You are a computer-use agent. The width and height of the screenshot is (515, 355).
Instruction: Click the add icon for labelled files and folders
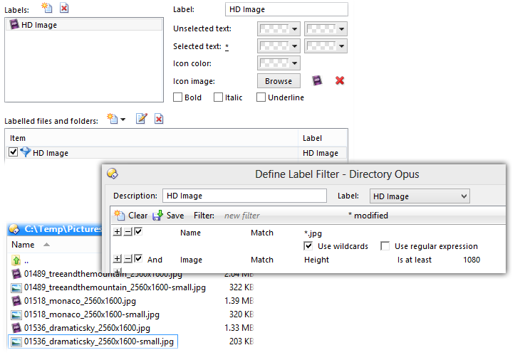click(112, 120)
